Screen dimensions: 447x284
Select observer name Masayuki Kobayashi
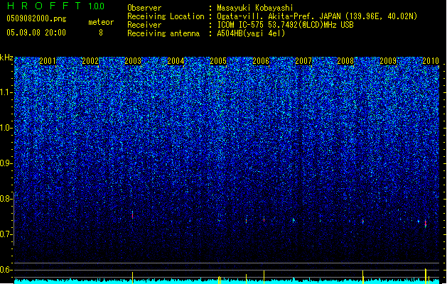(x=255, y=8)
